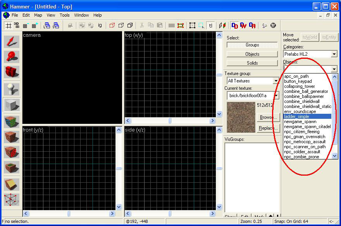Click the toEntity button

click(329, 37)
